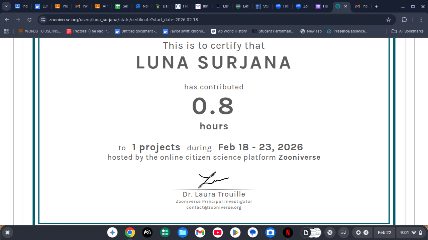The image size is (428, 240).
Task: Open the Gemini app in the shelf
Action: tap(112, 232)
